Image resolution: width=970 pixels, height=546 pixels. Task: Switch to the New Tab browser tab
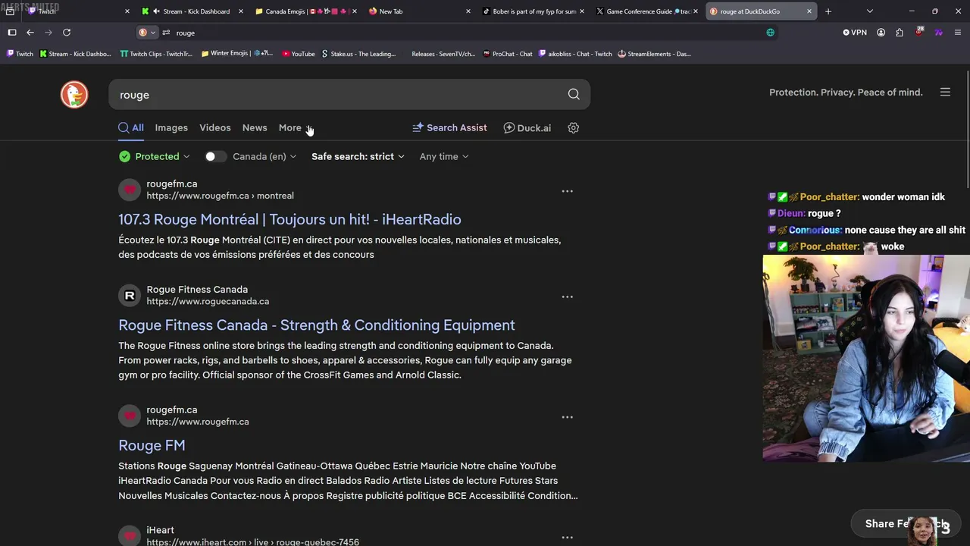click(x=419, y=11)
